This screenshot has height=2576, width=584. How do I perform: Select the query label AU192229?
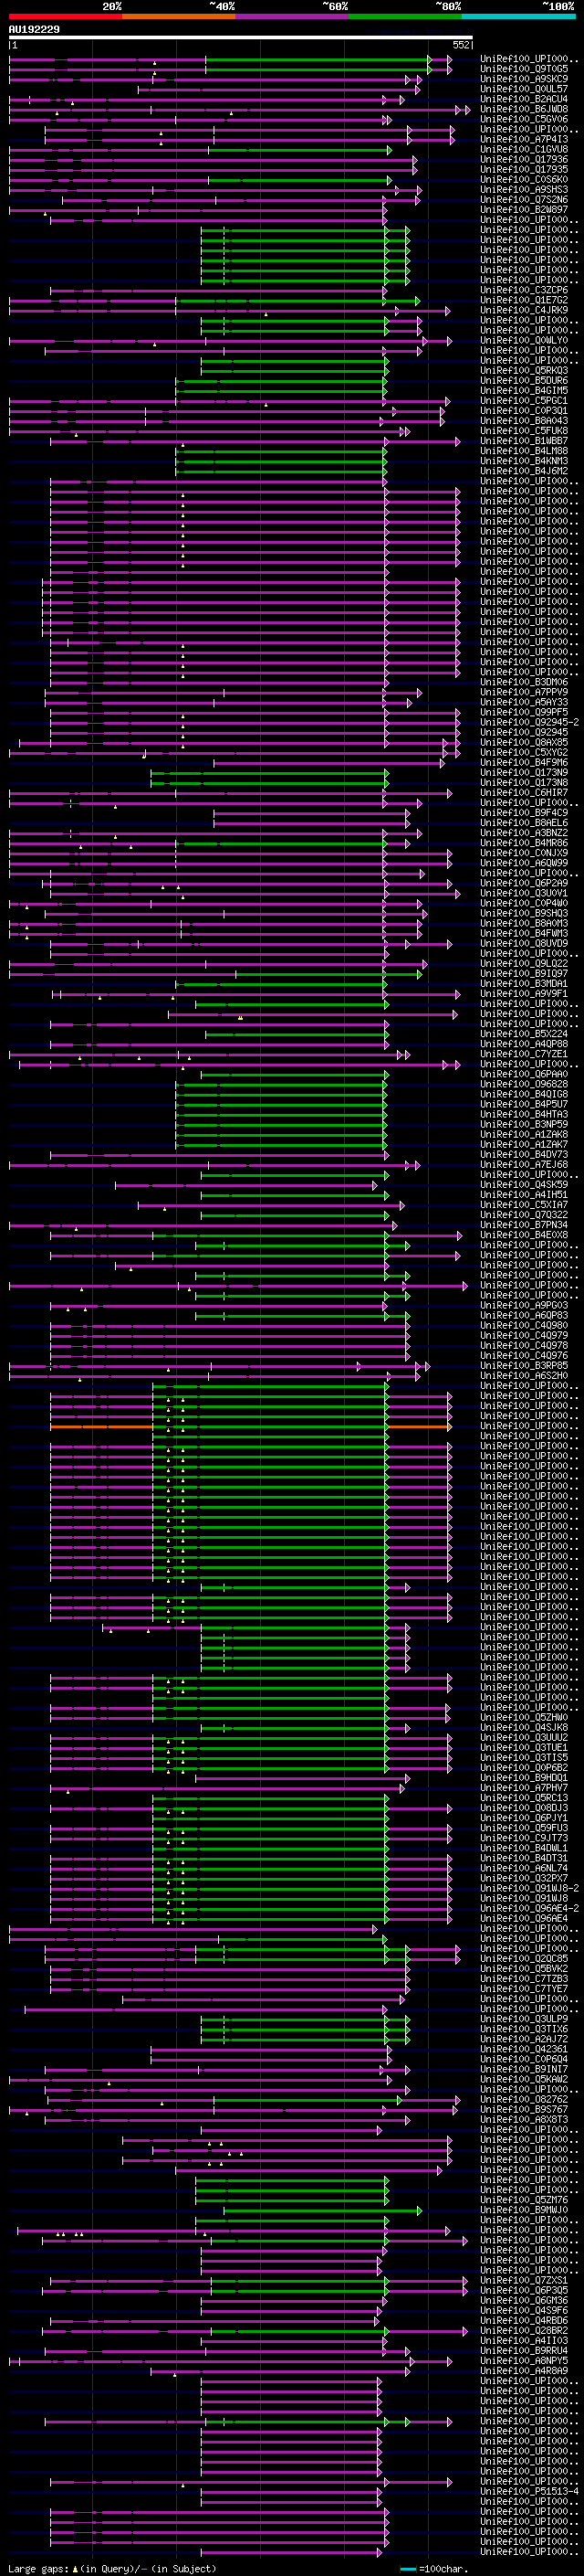click(34, 30)
